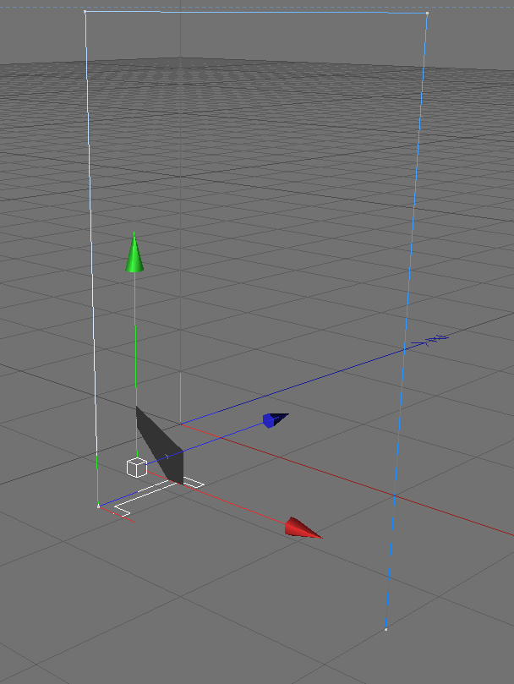Select the top-left spline point
This screenshot has height=684, width=514.
[x=85, y=12]
